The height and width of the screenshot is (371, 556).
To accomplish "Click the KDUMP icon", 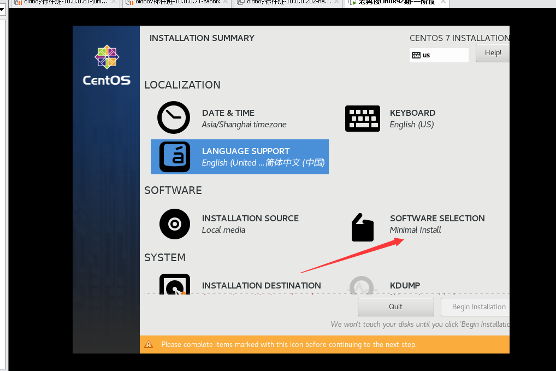I will (362, 285).
